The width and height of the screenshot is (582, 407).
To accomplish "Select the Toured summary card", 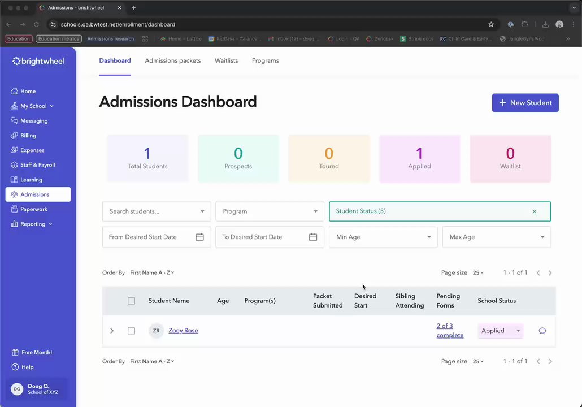I will [329, 159].
